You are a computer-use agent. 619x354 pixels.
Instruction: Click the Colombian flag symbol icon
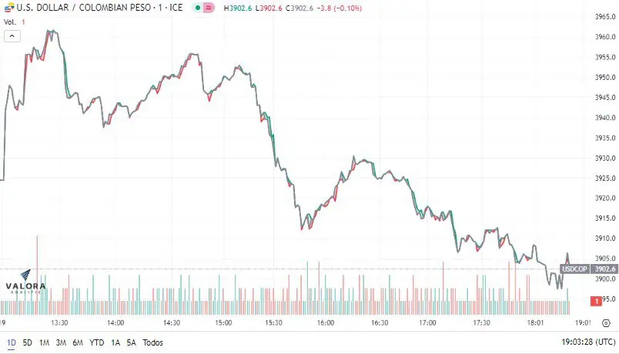(x=9, y=8)
